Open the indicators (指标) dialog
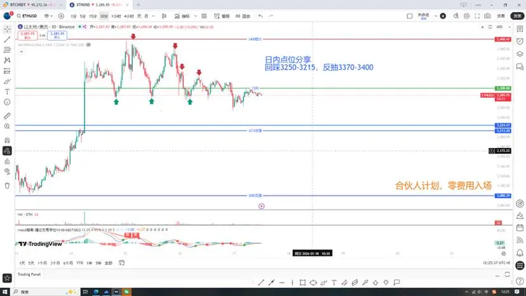 182,16
